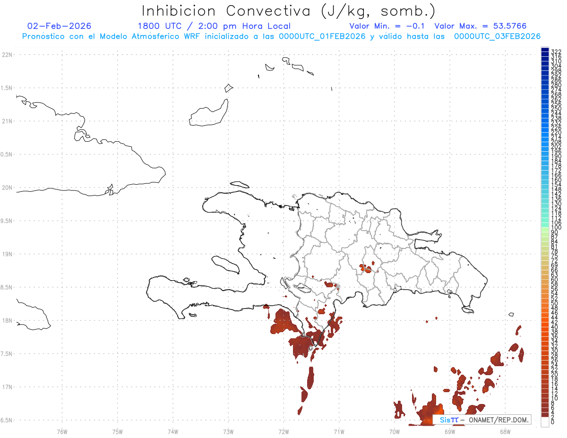
Task: Click the '76W' longitude label
Action: (x=62, y=431)
